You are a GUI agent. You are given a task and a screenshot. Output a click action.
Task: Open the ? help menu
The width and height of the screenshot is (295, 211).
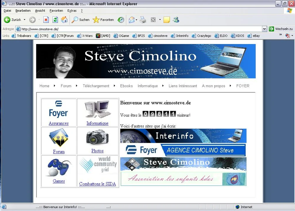point(82,11)
